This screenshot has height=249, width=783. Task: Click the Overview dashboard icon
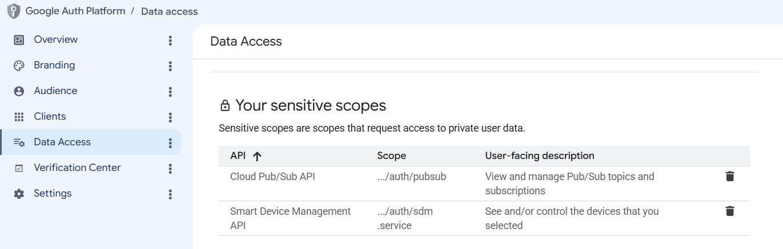point(19,40)
